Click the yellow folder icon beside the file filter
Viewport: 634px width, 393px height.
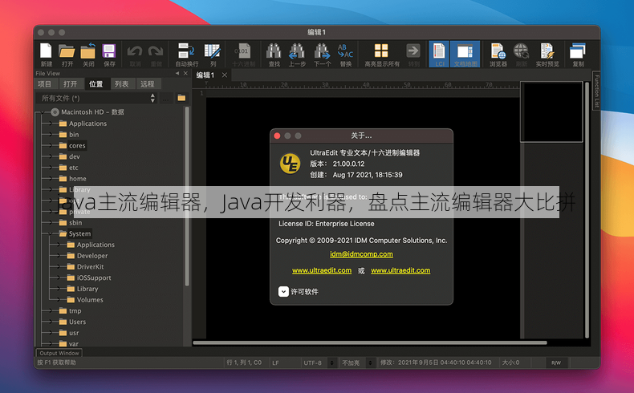181,98
